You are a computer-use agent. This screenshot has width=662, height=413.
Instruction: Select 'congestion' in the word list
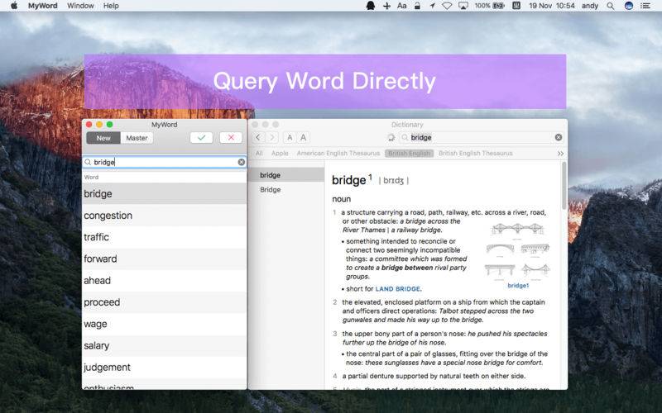coord(165,216)
